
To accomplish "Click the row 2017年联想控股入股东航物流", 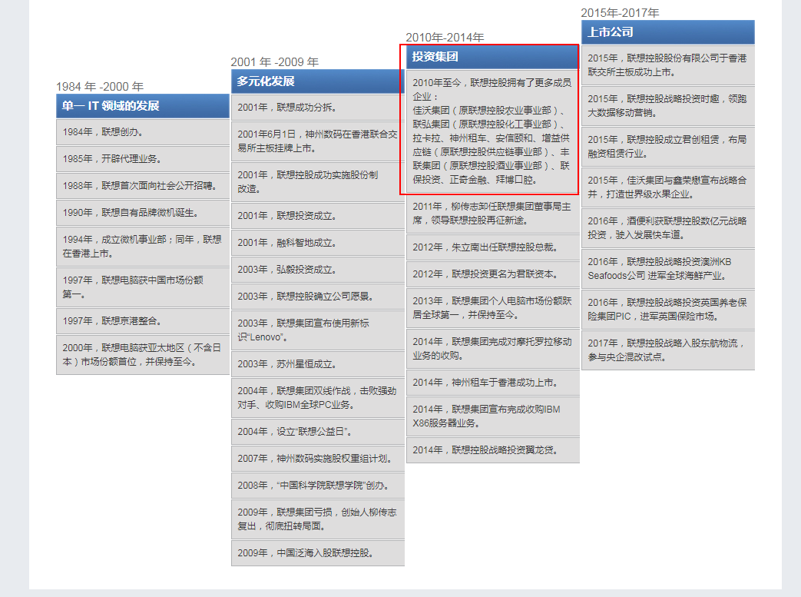I will tap(667, 350).
